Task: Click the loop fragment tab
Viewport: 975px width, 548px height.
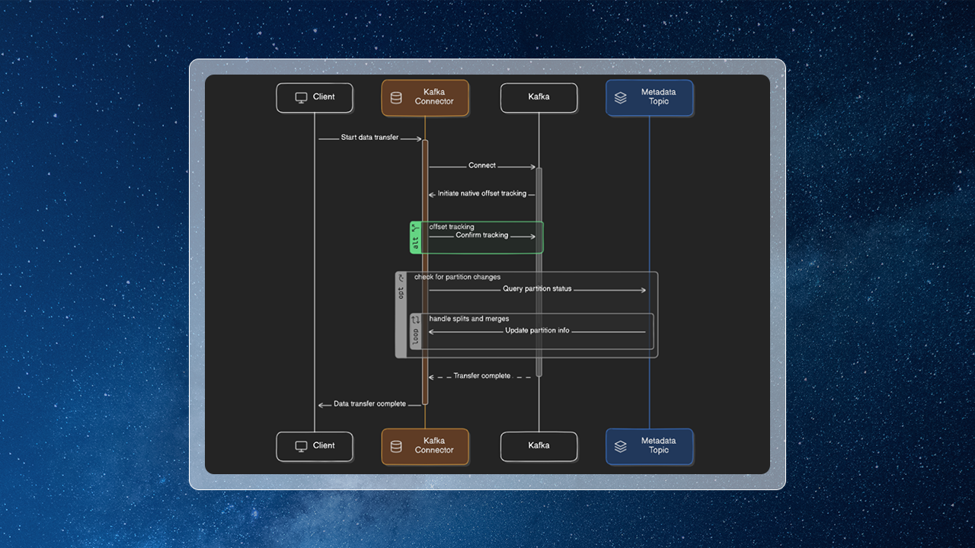Action: point(416,331)
